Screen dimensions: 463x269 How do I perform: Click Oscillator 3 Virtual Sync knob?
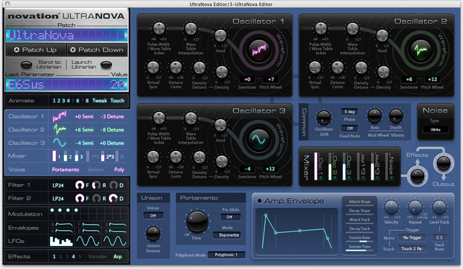coord(153,157)
